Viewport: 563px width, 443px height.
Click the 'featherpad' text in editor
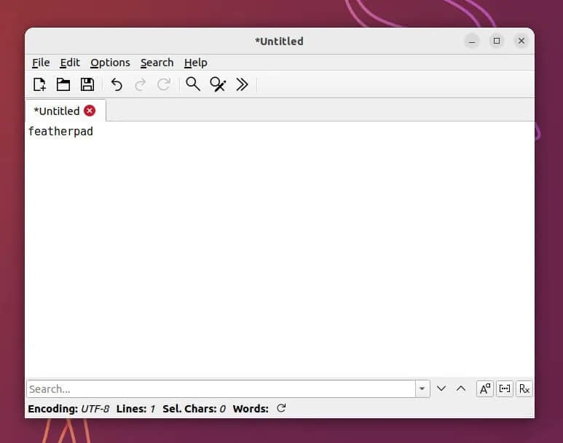tap(60, 132)
